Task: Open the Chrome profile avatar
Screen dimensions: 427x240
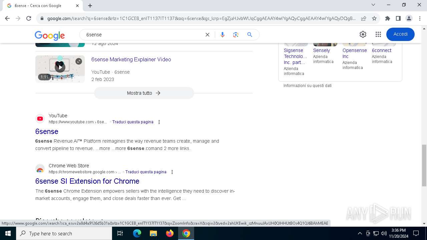Action: [x=409, y=18]
